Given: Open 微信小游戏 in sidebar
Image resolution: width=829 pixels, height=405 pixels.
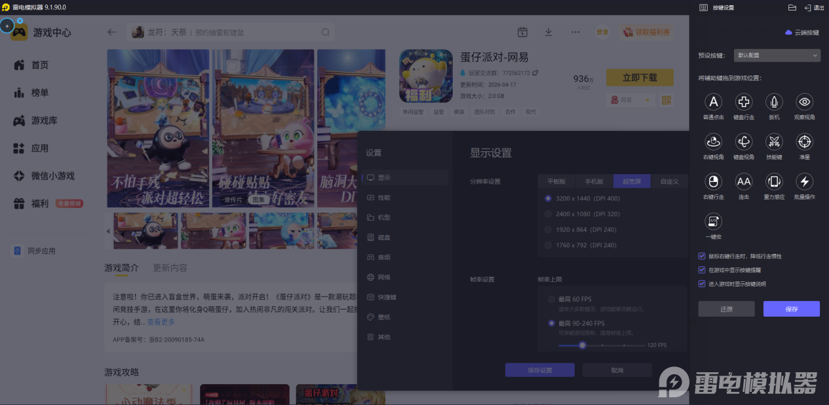Looking at the screenshot, I should click(53, 176).
